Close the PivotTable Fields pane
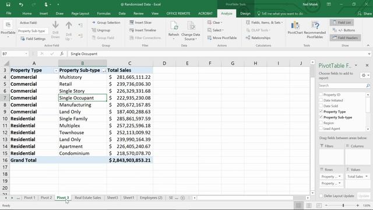The width and height of the screenshot is (373, 210). [367, 65]
